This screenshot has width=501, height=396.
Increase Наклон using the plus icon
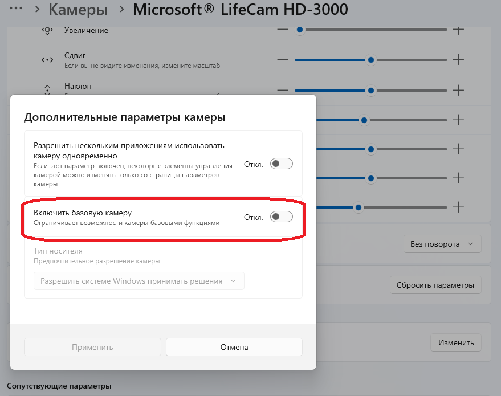(458, 91)
